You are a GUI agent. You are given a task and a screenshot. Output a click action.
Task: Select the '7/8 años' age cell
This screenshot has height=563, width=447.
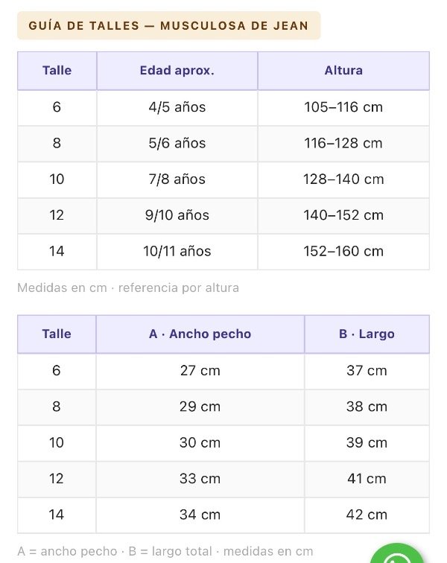click(x=177, y=179)
